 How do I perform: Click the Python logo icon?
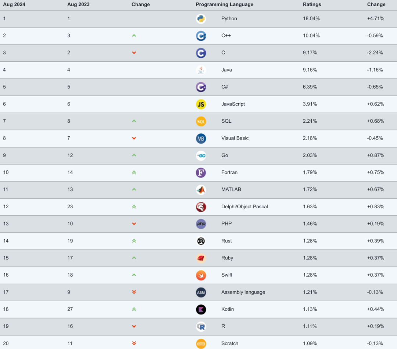[201, 19]
